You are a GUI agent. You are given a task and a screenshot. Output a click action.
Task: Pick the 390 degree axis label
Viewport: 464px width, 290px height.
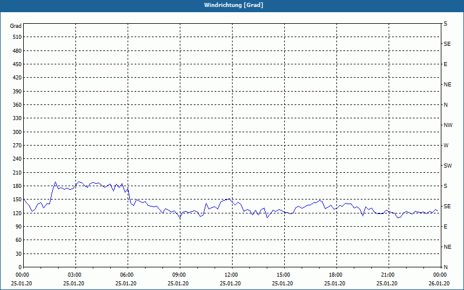point(17,91)
